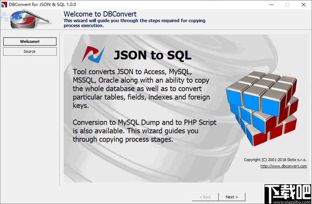
Task: Click the 下载吧 watermark logo
Action: click(287, 193)
